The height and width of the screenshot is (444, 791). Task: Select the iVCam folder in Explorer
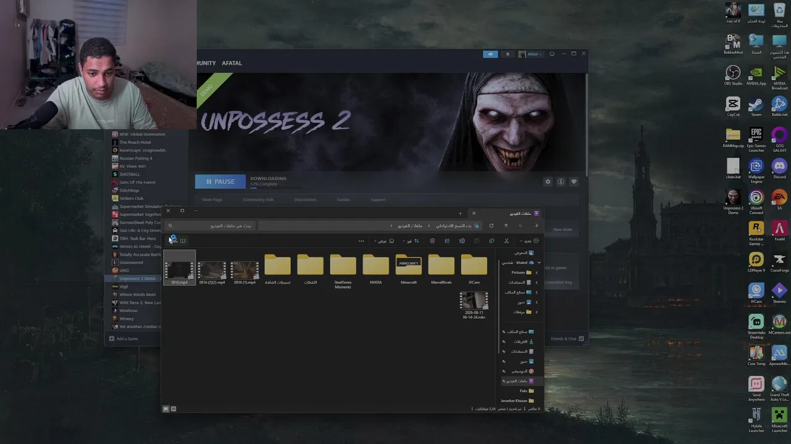[474, 269]
